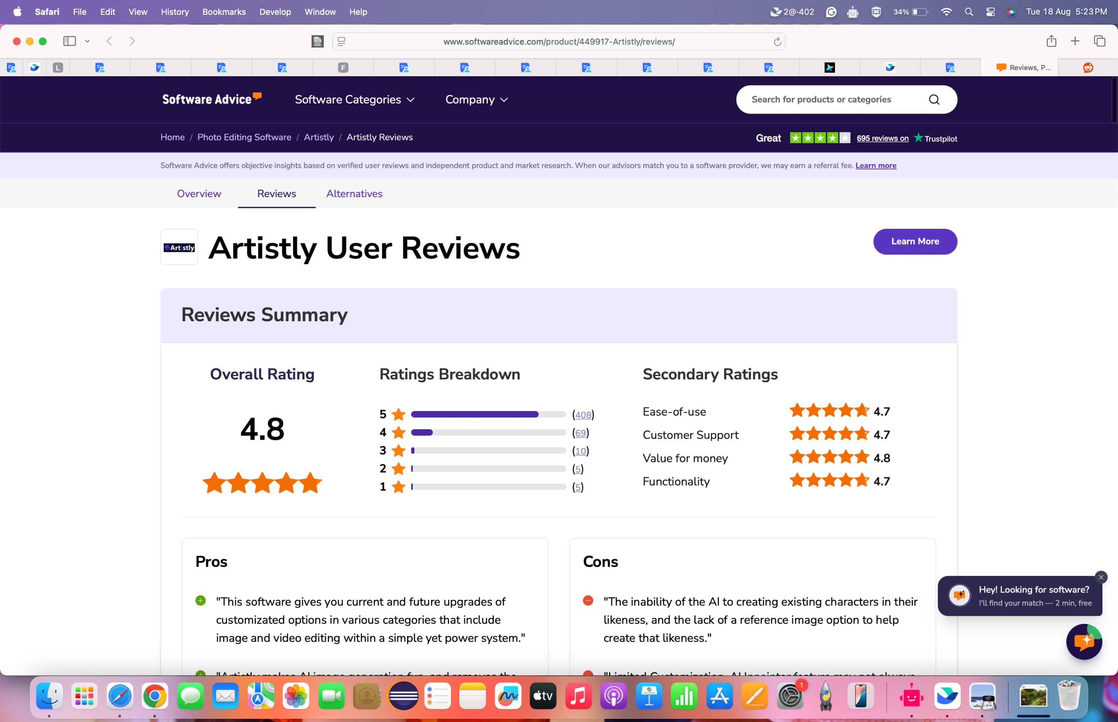The width and height of the screenshot is (1118, 722).
Task: Switch to the Overview tab
Action: click(199, 194)
